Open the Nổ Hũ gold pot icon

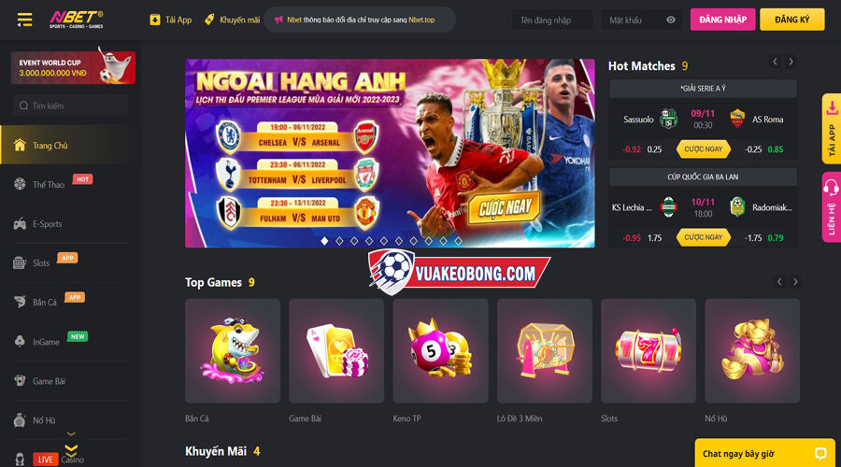pos(752,350)
